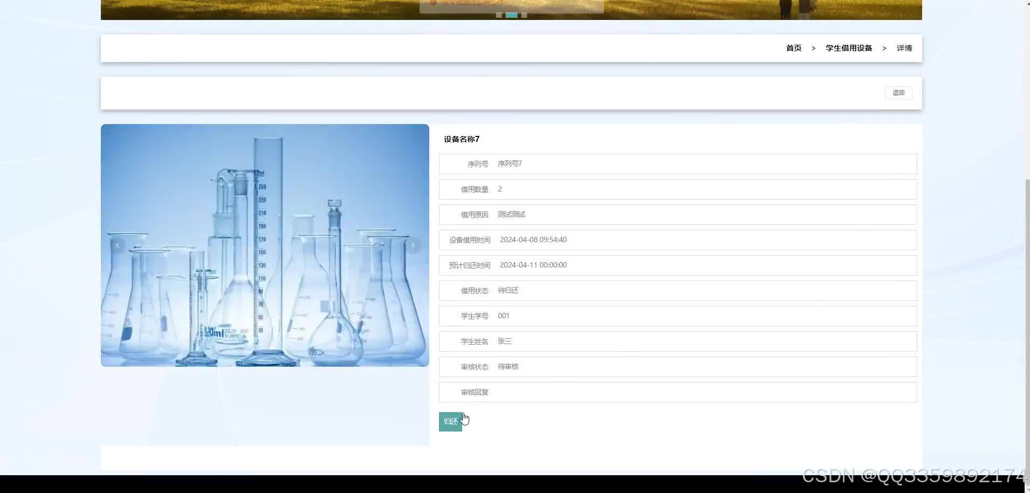1030x493 pixels.
Task: Click the empty 审核回复 field row
Action: [678, 392]
